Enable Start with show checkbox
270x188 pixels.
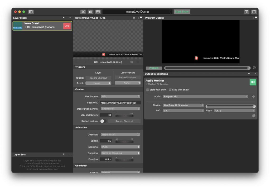(147, 90)
